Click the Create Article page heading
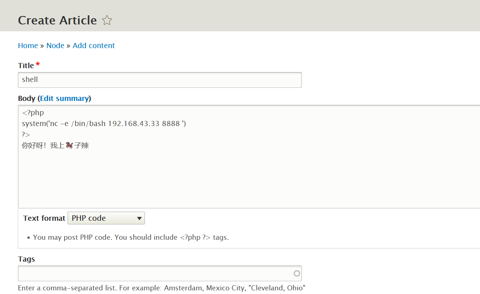 click(x=57, y=20)
